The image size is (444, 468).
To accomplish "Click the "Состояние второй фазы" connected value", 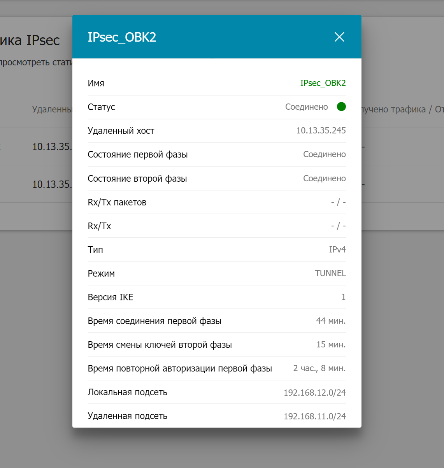I will click(324, 179).
